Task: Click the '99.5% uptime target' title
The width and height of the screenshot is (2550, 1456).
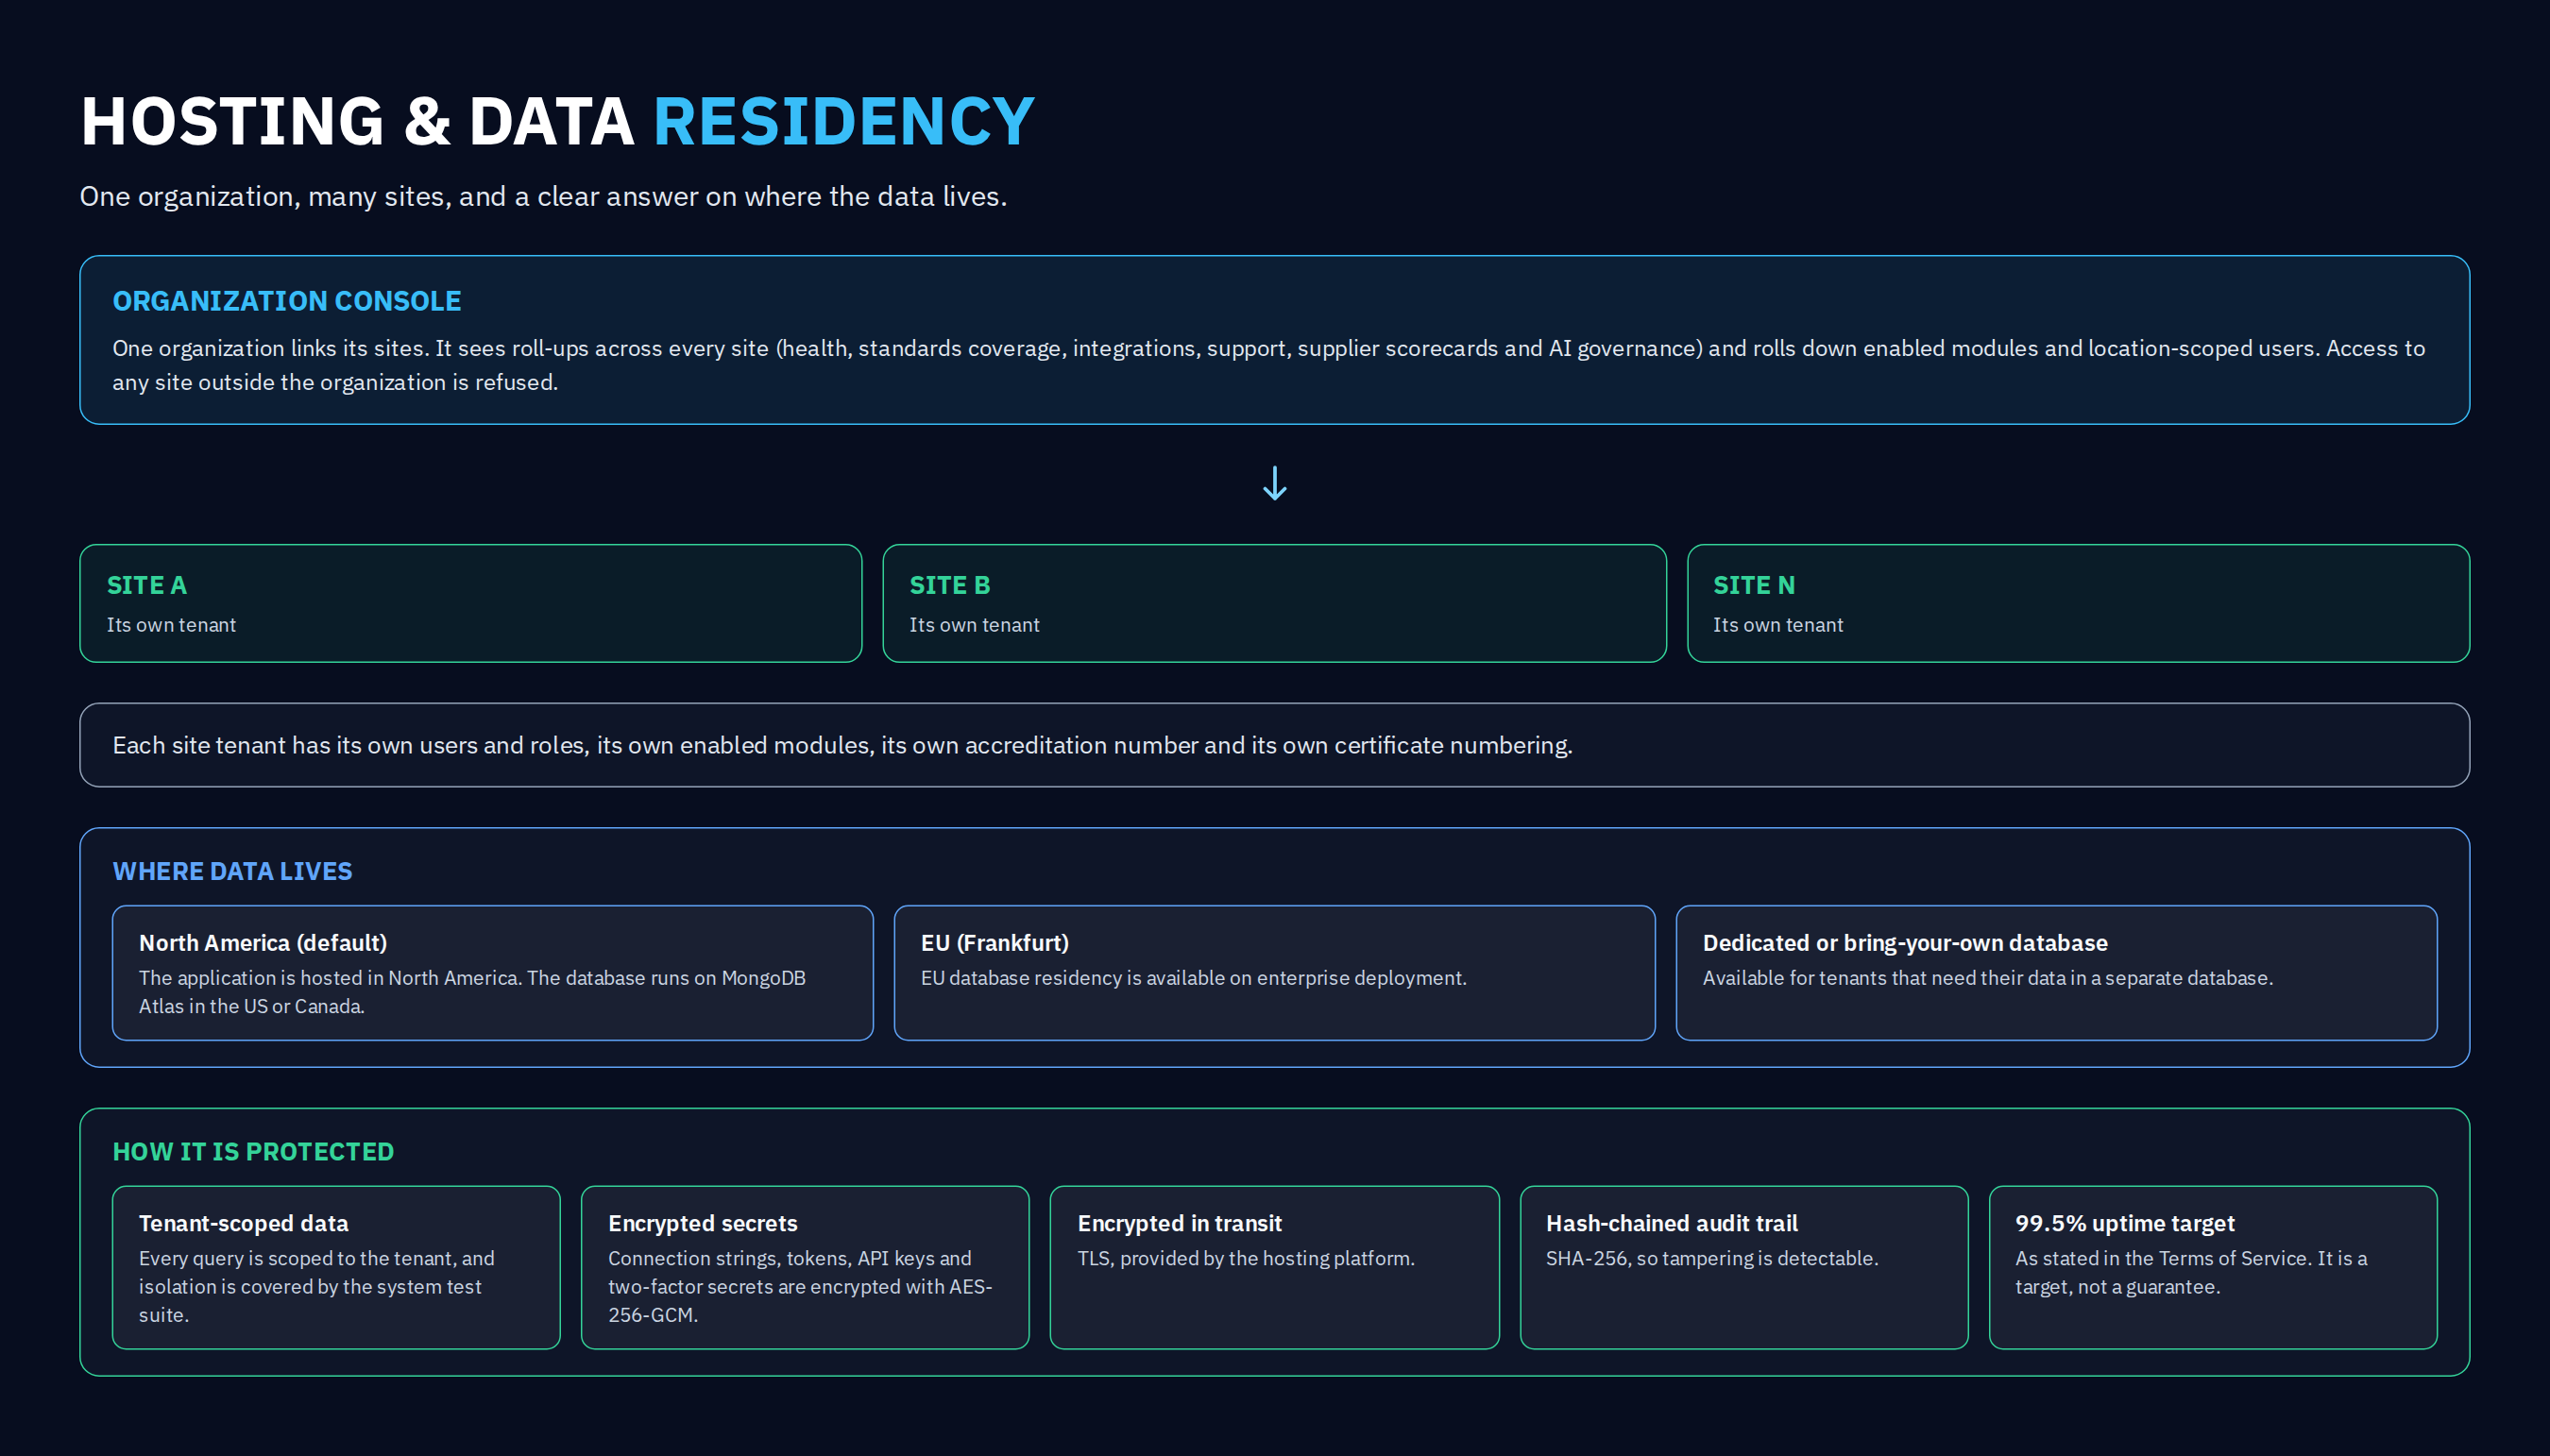Action: (2125, 1223)
